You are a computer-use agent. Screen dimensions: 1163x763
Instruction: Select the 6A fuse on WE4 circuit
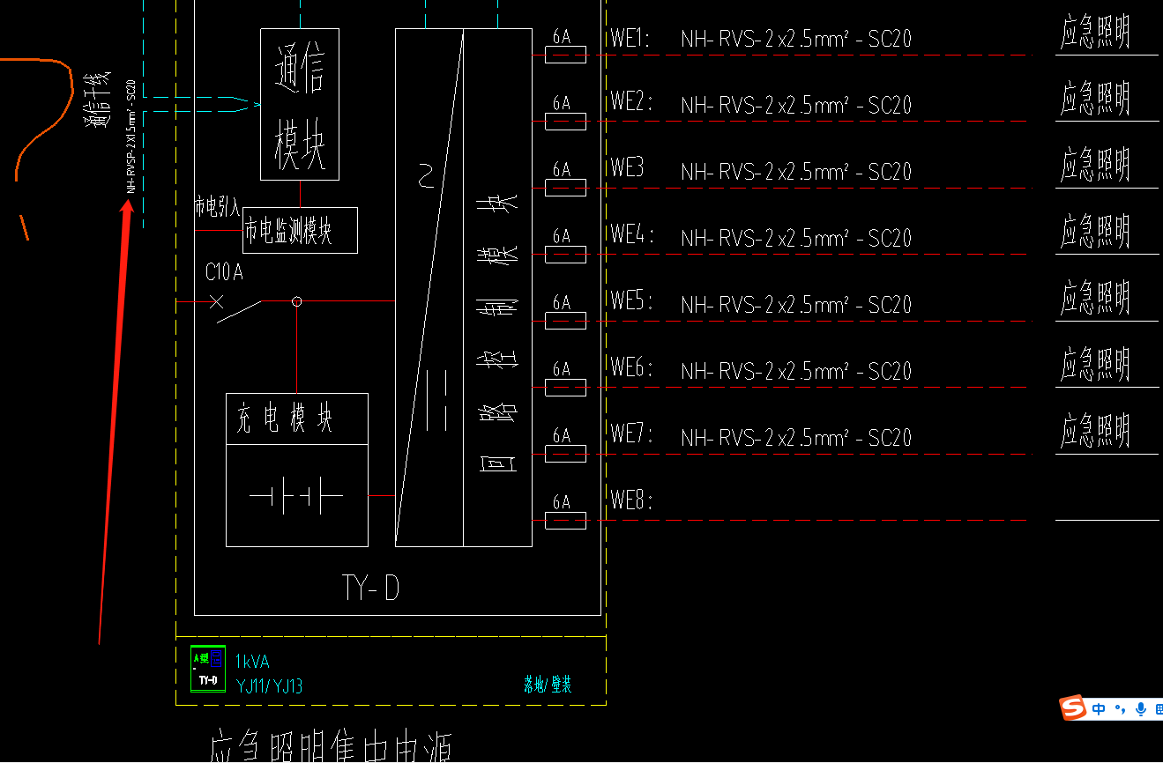[x=565, y=255]
